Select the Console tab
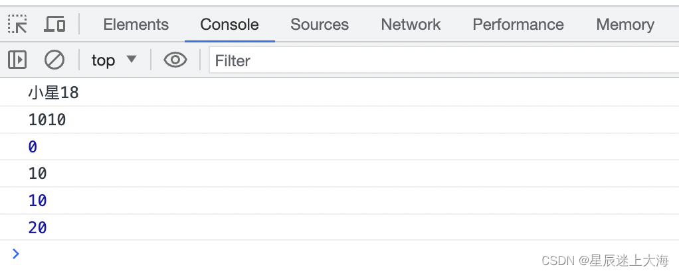The image size is (679, 273). pyautogui.click(x=229, y=25)
